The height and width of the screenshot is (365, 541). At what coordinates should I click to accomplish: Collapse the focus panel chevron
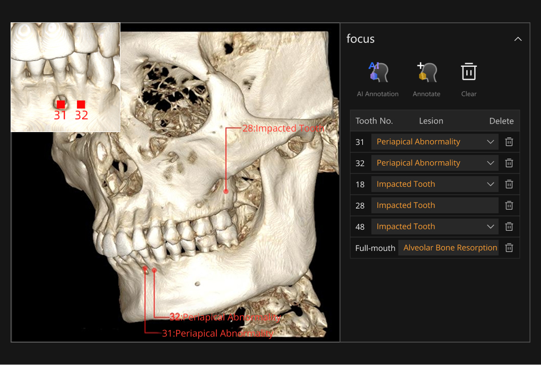point(518,39)
